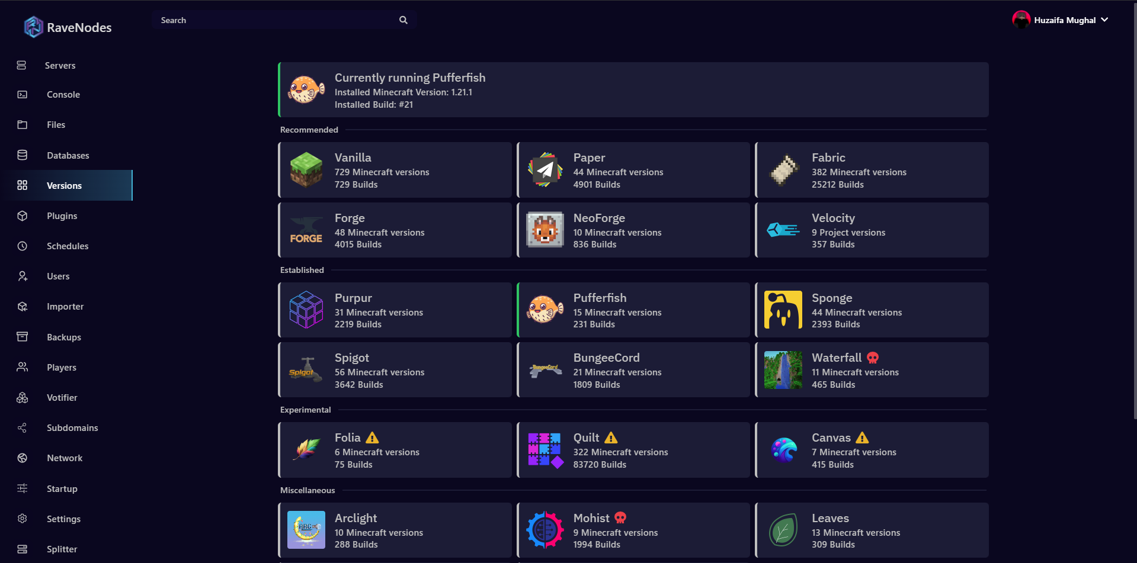Viewport: 1137px width, 563px height.
Task: Click the warning triangle beside Folia
Action: pos(372,437)
